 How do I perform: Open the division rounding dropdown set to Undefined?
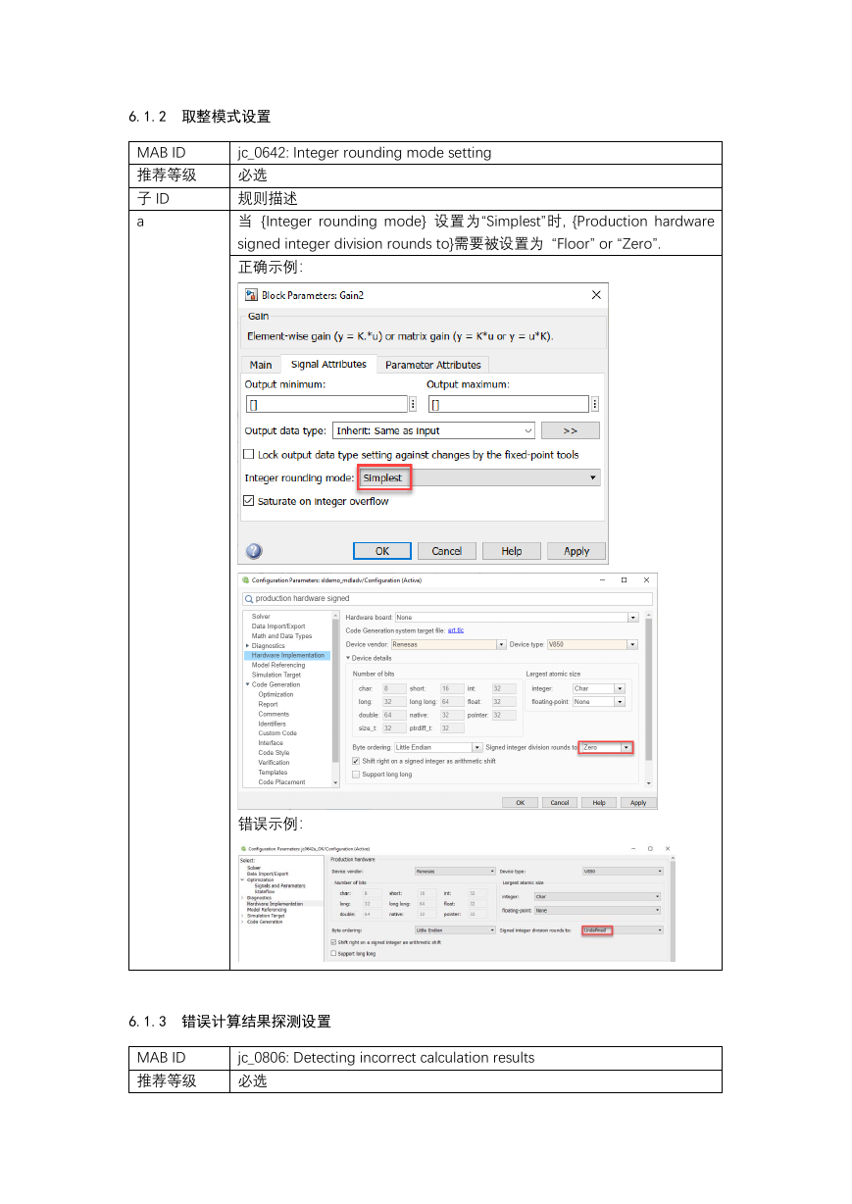[x=622, y=929]
